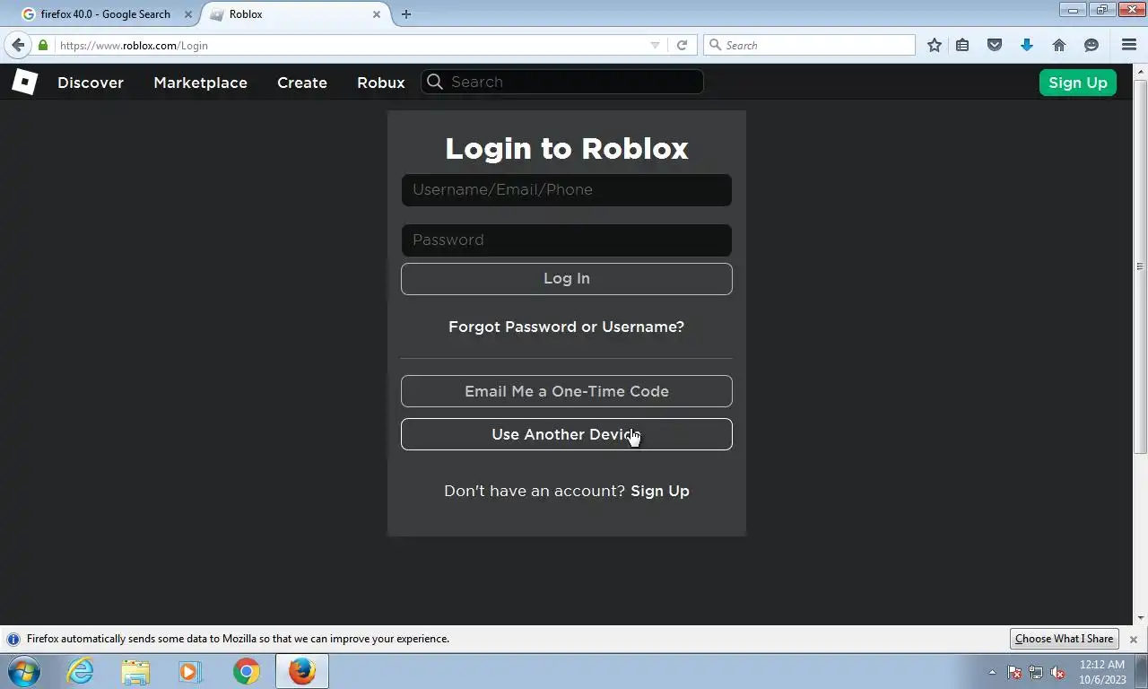
Task: Open Windows Media Player from taskbar
Action: click(x=190, y=671)
